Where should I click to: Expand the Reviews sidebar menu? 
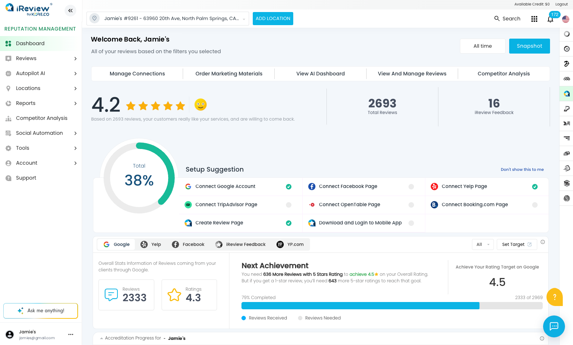coord(41,58)
